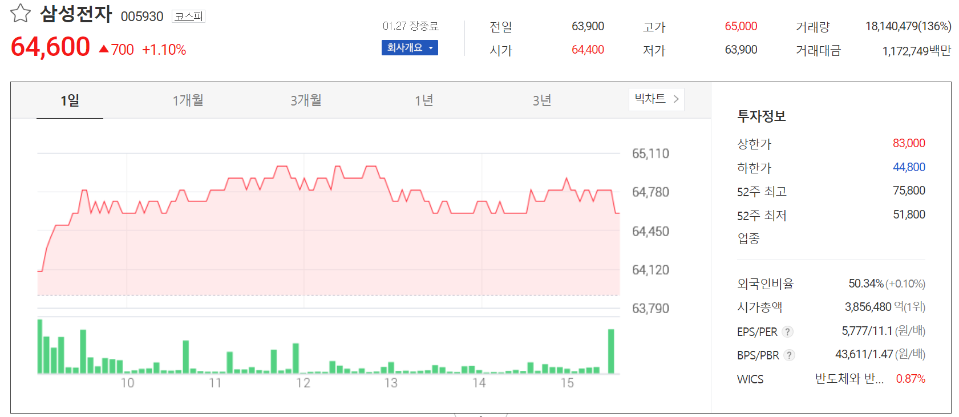959x417 pixels.
Task: Click the 하한가 value 44,800
Action: tap(909, 167)
